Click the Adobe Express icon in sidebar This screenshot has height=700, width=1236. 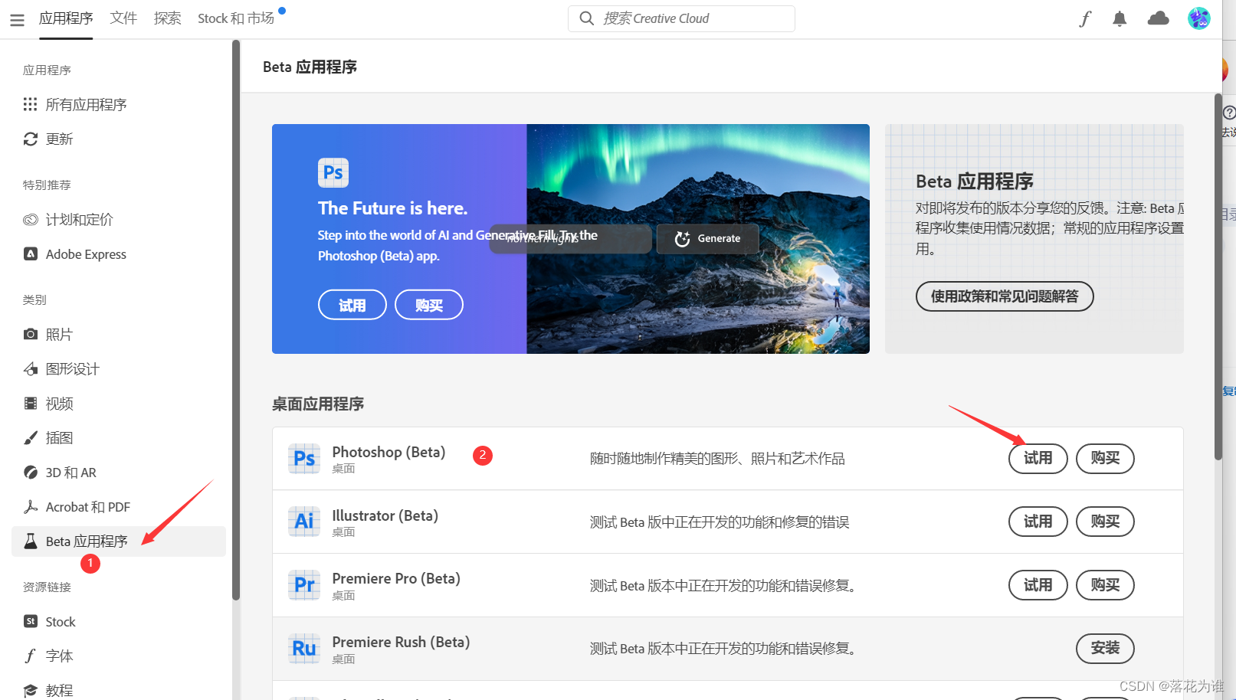(31, 254)
